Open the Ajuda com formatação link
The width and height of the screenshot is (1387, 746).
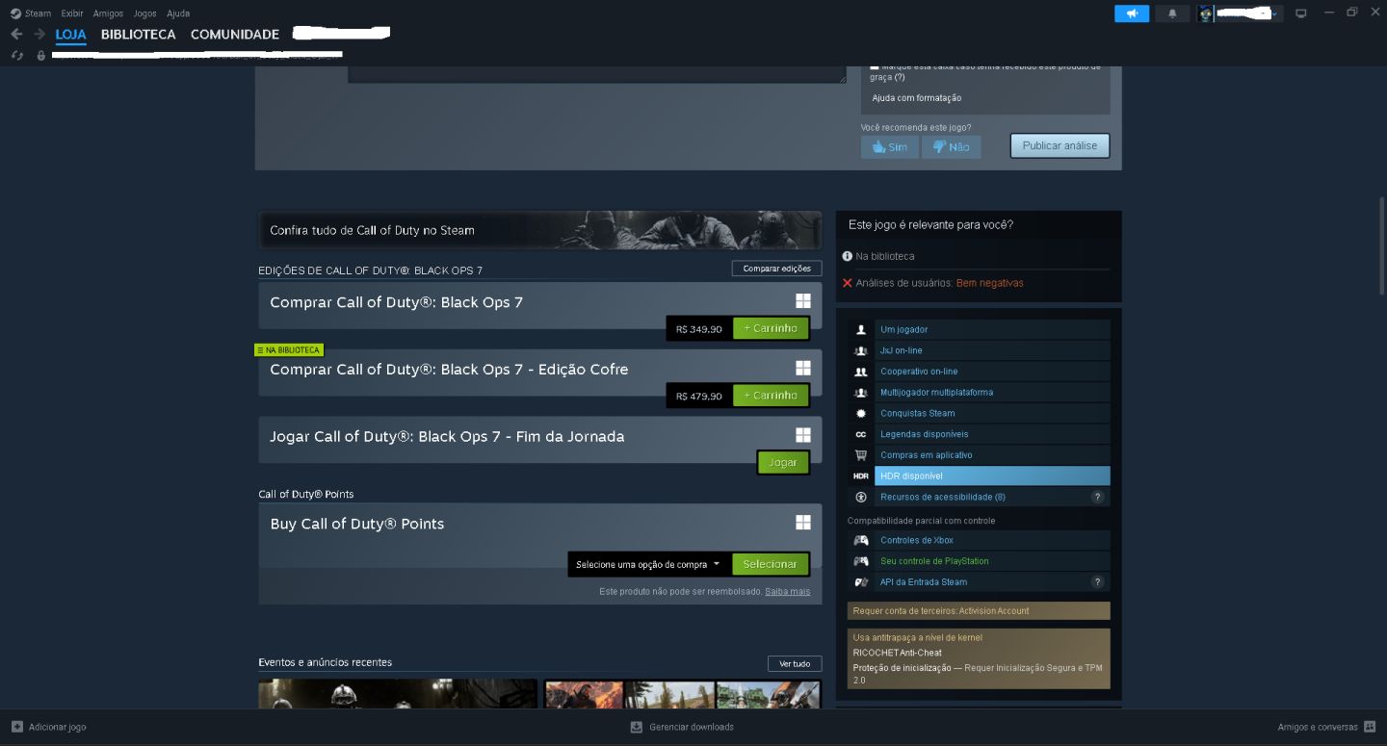point(917,98)
